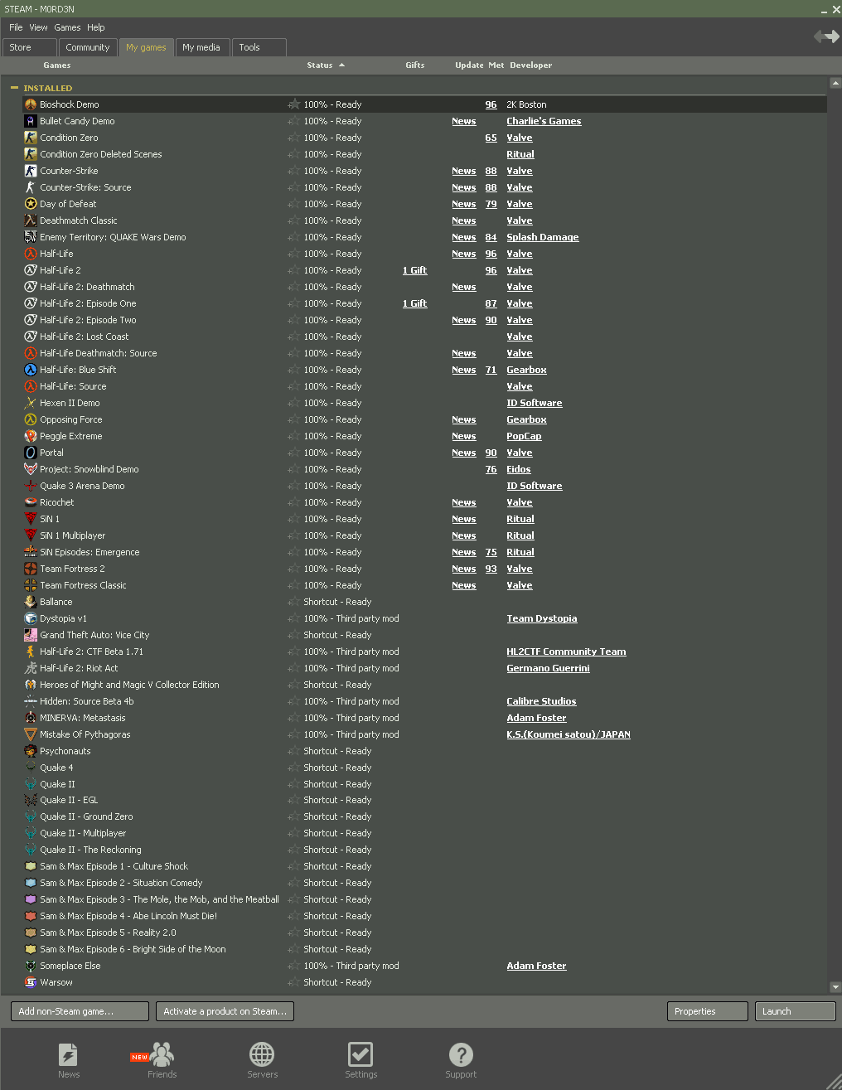Open the Settings checkmark icon
This screenshot has width=842, height=1090.
pos(361,1055)
